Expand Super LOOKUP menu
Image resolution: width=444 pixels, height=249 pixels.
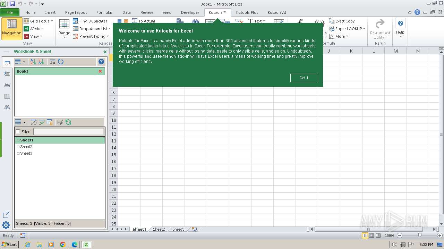pyautogui.click(x=347, y=29)
